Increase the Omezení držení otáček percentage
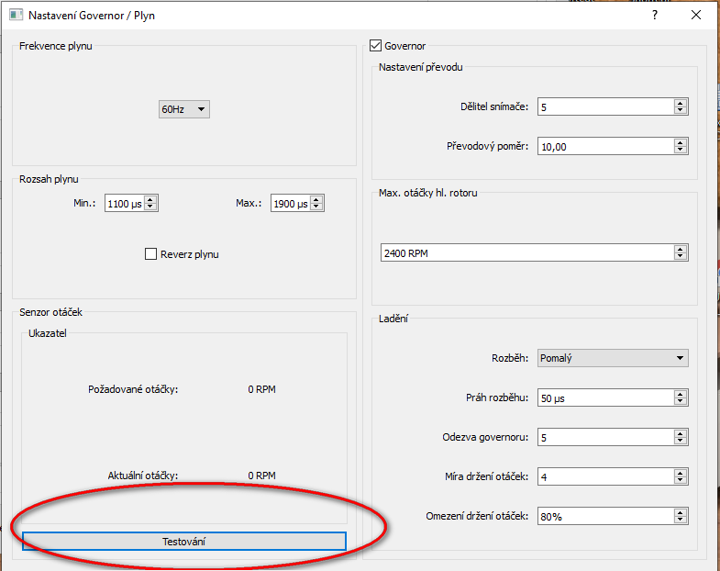Image resolution: width=720 pixels, height=571 pixels. [x=680, y=512]
